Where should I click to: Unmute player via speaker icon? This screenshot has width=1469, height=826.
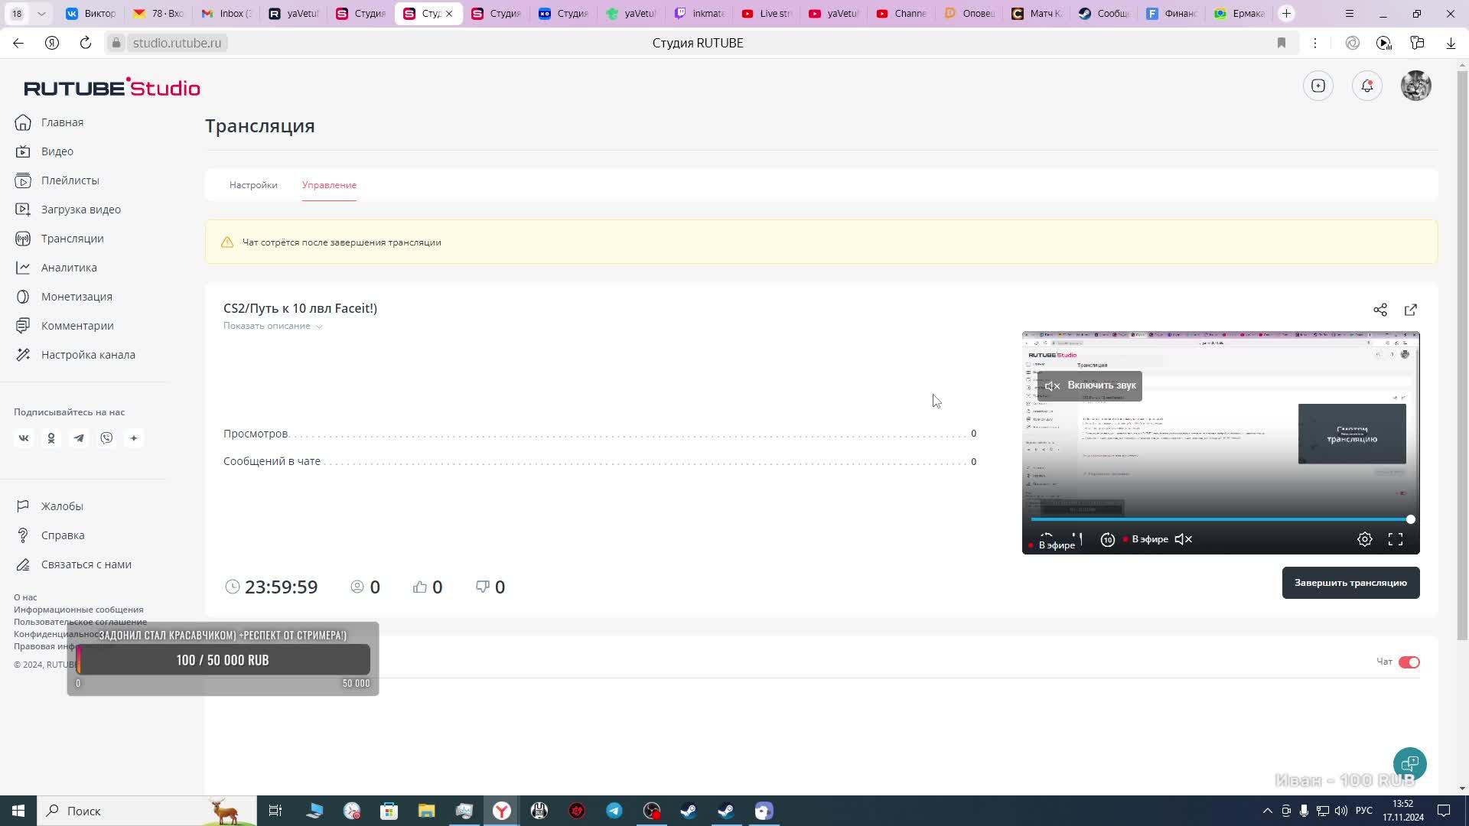pos(1183,539)
